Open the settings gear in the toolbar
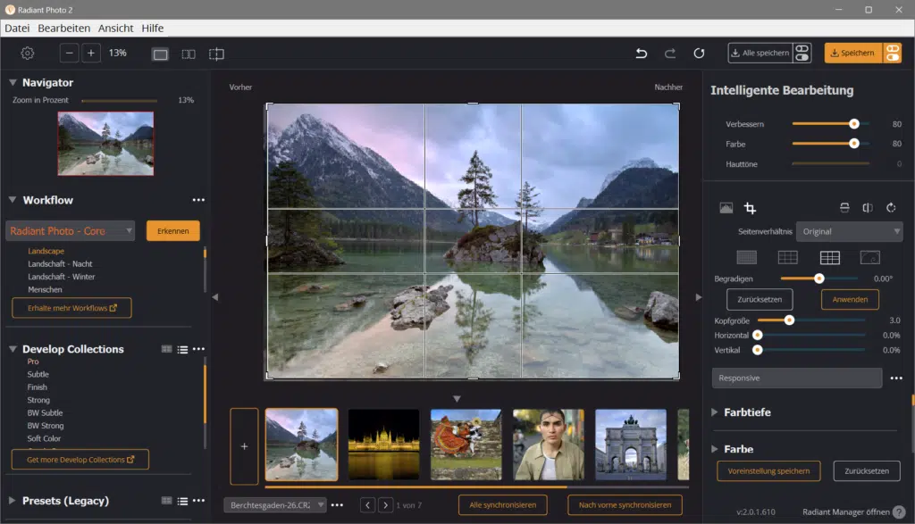Image resolution: width=915 pixels, height=524 pixels. click(x=28, y=54)
